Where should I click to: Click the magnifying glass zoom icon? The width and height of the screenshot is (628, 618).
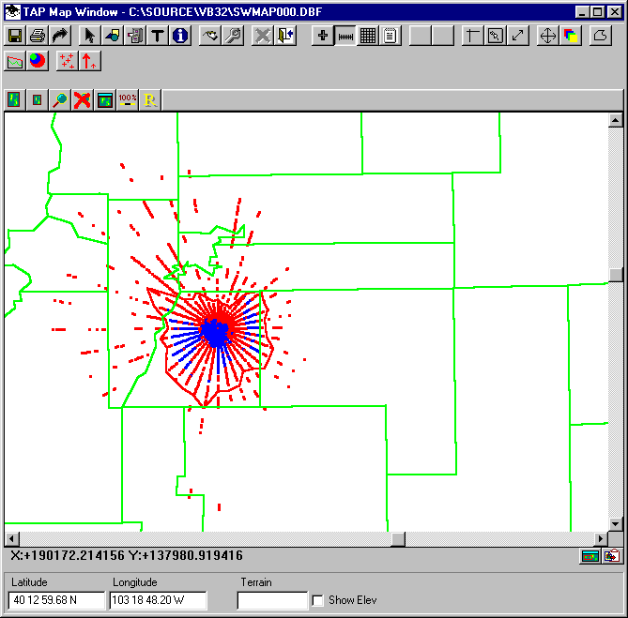click(x=60, y=99)
